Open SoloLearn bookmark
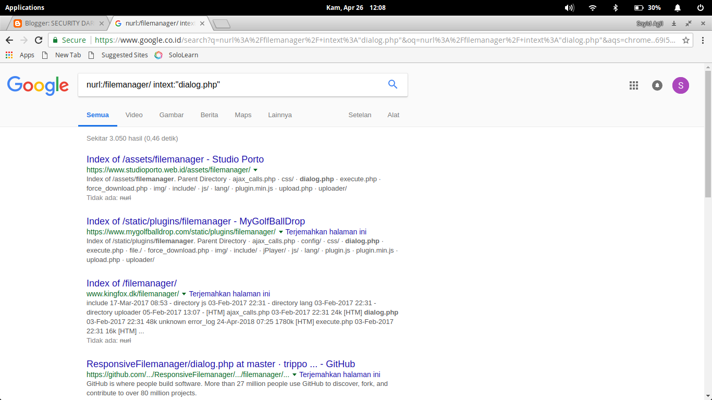 (x=176, y=55)
